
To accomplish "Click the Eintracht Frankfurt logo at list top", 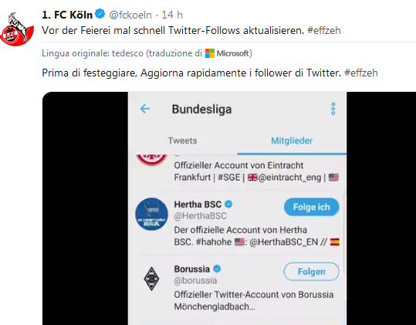I will click(151, 160).
